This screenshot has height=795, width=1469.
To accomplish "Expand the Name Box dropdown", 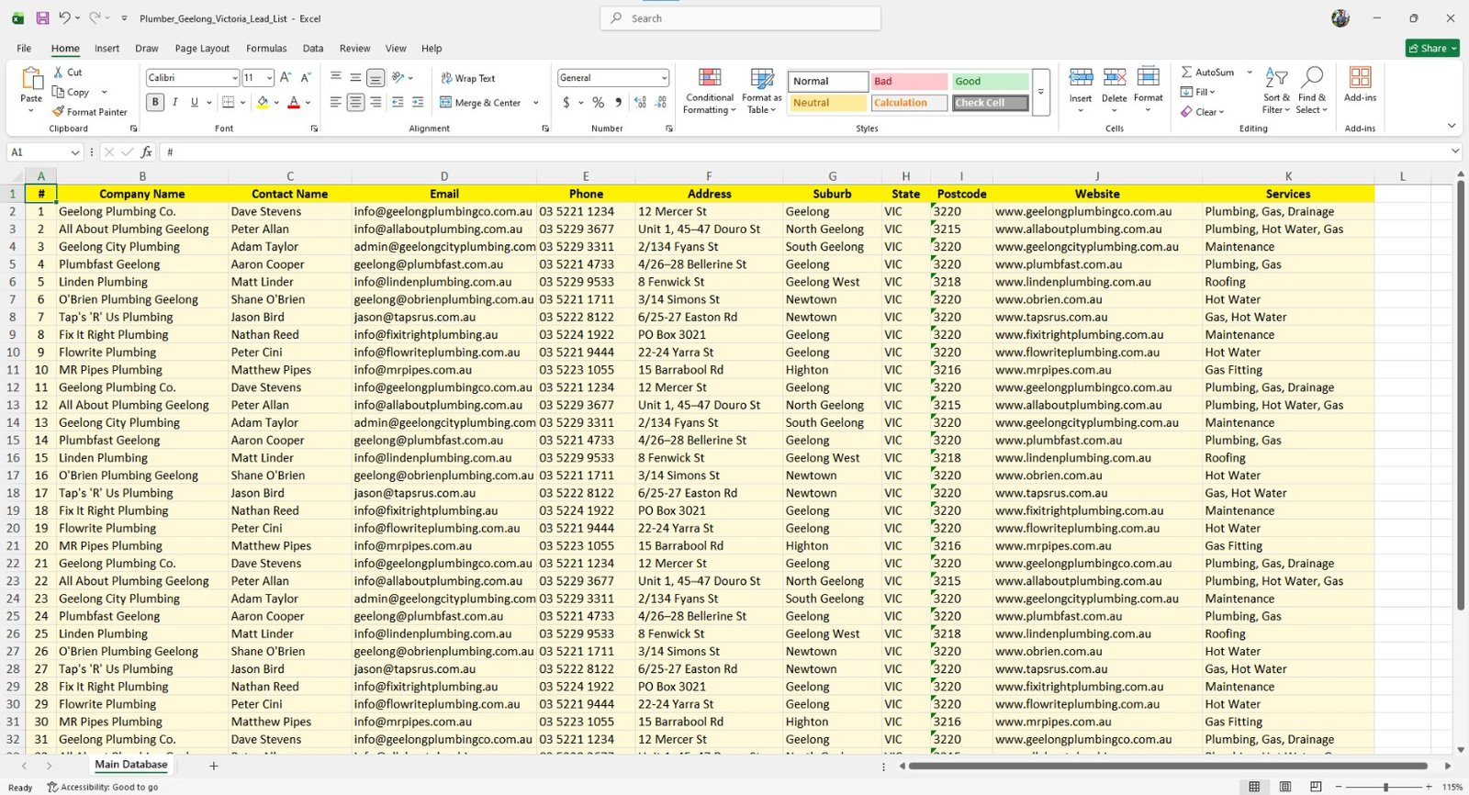I will (x=75, y=152).
